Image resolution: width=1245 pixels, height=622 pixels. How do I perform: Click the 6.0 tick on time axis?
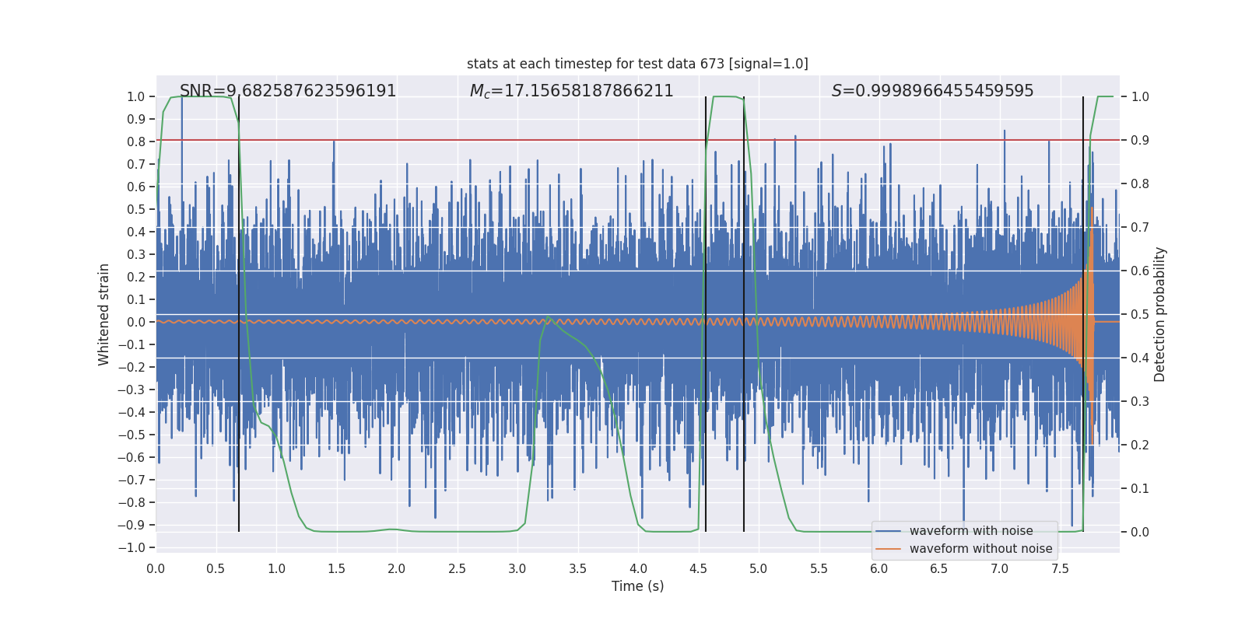pos(879,568)
